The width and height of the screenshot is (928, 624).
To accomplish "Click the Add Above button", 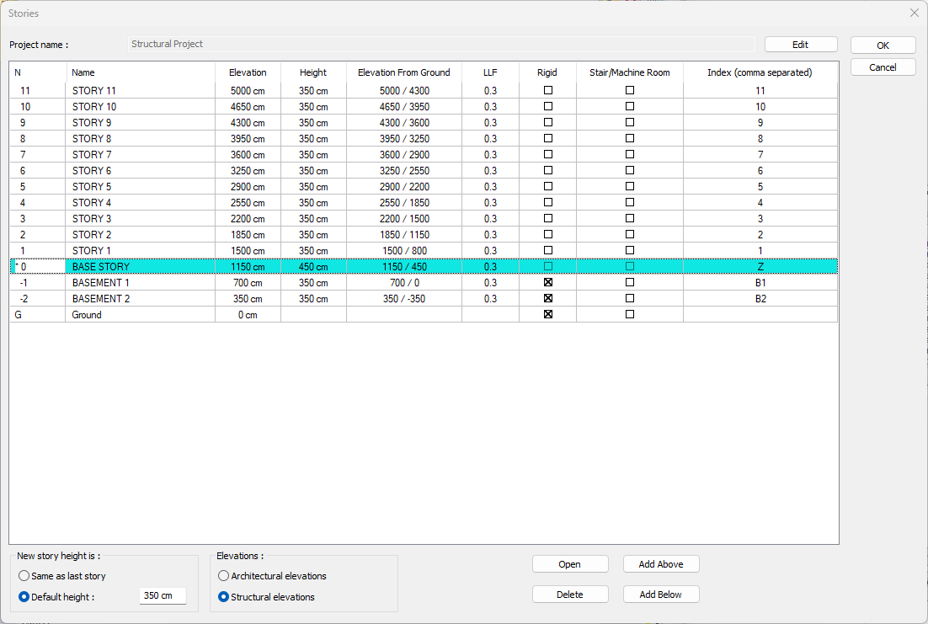I will (x=660, y=564).
